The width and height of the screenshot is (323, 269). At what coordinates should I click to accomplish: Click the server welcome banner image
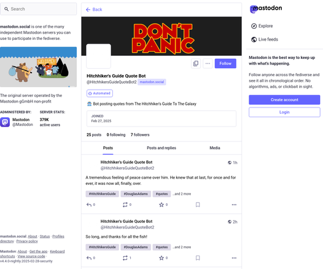[x=38, y=67]
